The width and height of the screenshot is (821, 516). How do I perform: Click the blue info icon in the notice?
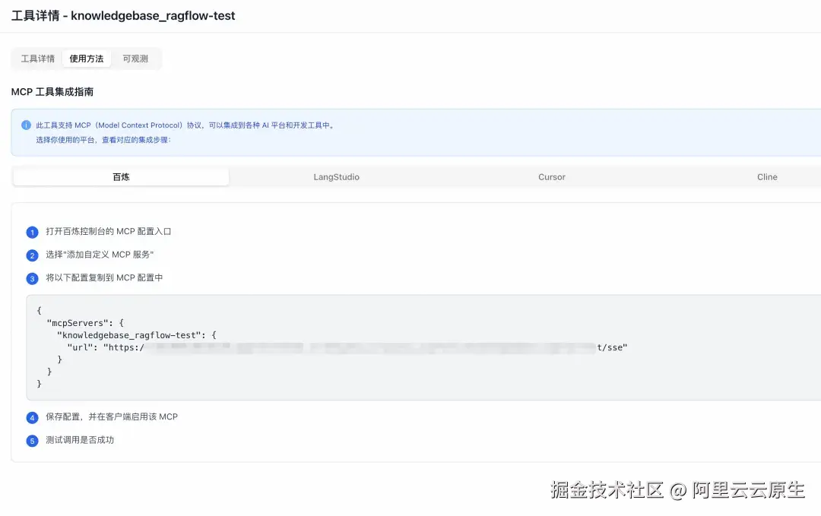click(x=26, y=125)
